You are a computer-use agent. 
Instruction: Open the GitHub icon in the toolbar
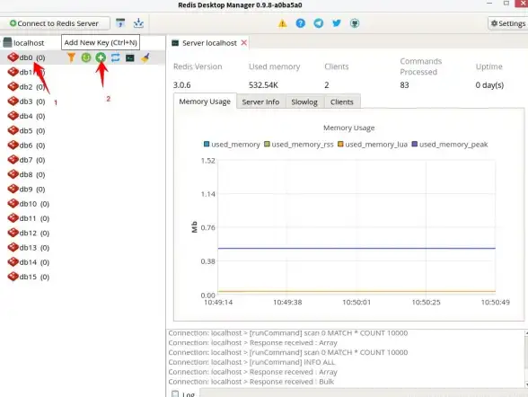[355, 23]
